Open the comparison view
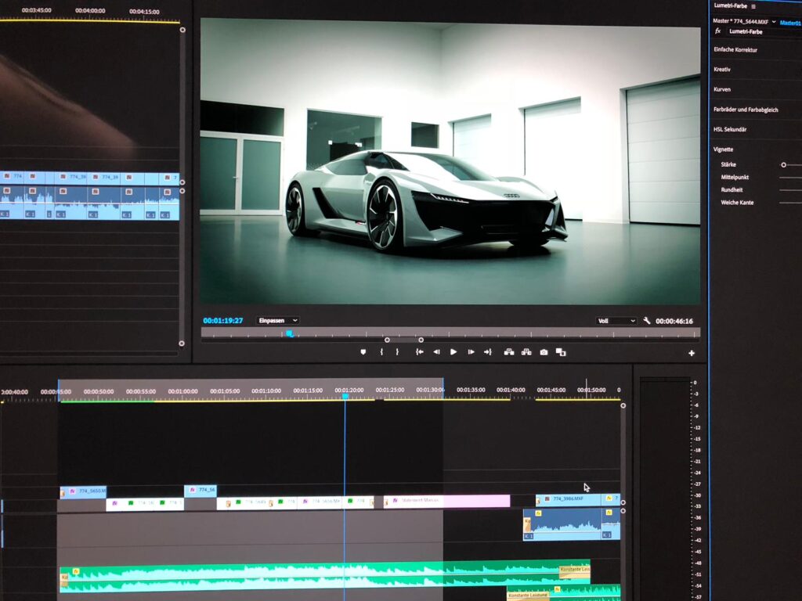The width and height of the screenshot is (802, 601). pyautogui.click(x=561, y=352)
